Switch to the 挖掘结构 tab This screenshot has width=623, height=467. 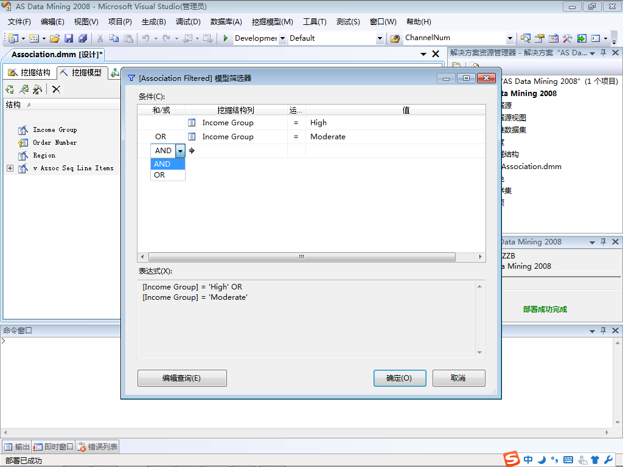[29, 72]
